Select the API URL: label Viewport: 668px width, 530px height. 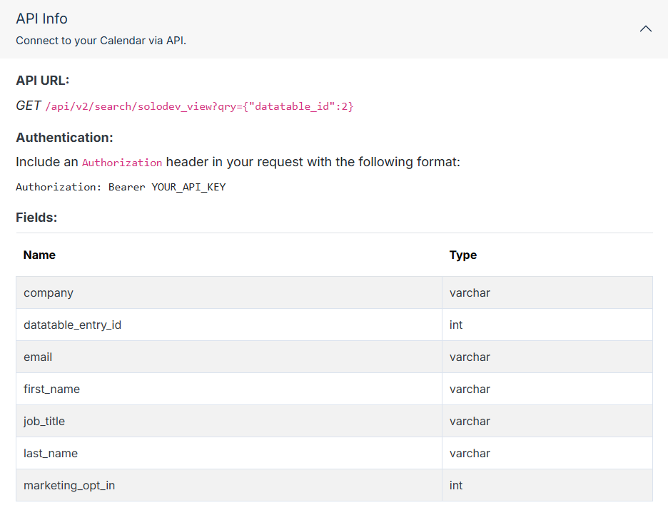pos(43,81)
